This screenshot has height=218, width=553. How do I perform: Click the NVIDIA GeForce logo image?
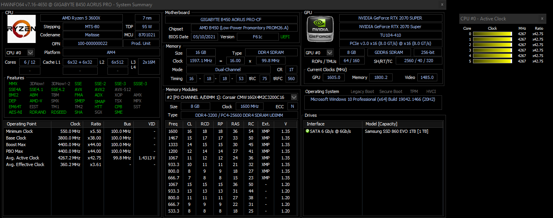320,29
